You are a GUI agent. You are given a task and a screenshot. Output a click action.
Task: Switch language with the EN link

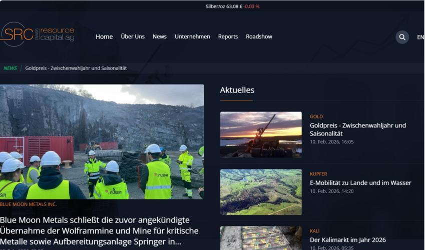click(x=420, y=37)
